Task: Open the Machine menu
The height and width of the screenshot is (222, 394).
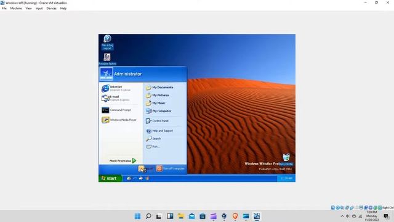Action: click(16, 8)
